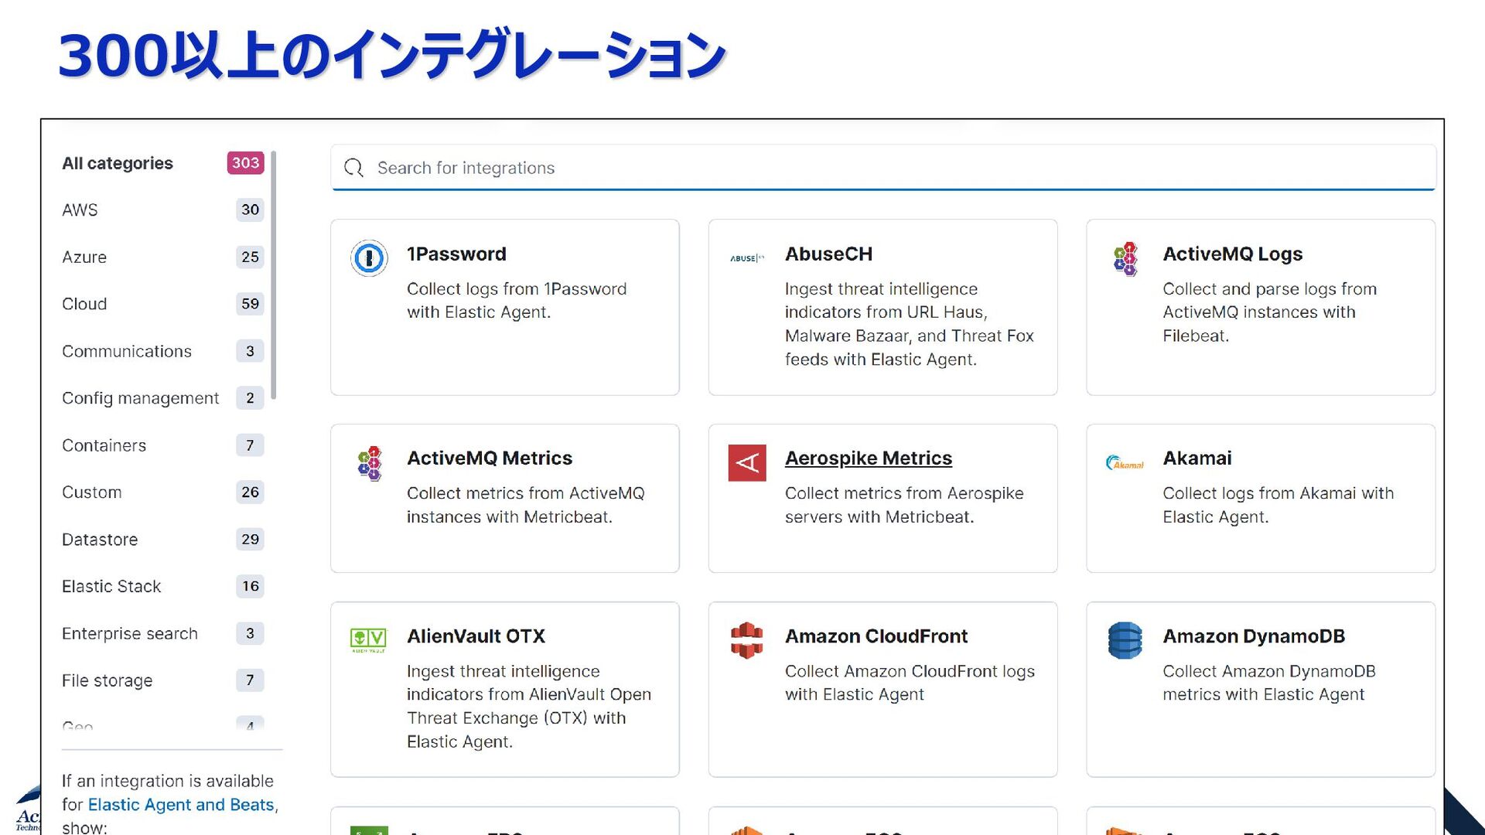Click the 1Password card description text
Screen dimensions: 1485x835
[517, 301]
